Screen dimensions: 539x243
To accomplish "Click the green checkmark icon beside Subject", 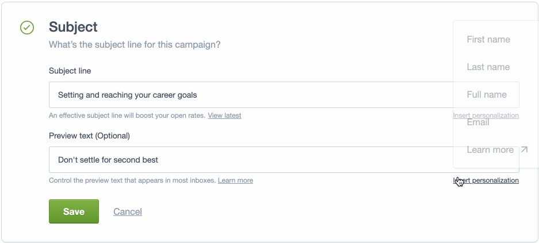I will tap(27, 28).
